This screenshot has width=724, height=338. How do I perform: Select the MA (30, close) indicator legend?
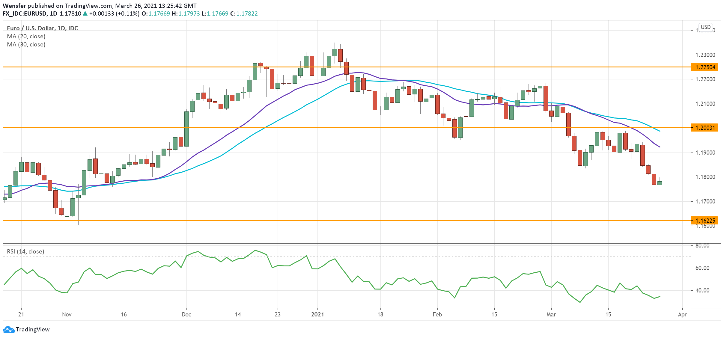click(26, 44)
